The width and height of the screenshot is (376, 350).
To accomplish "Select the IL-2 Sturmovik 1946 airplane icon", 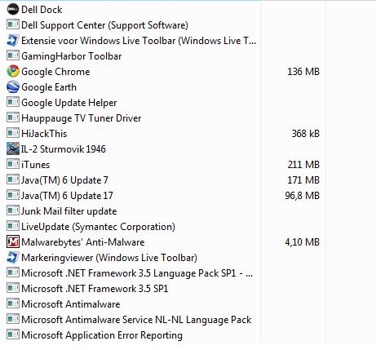I will coord(13,149).
